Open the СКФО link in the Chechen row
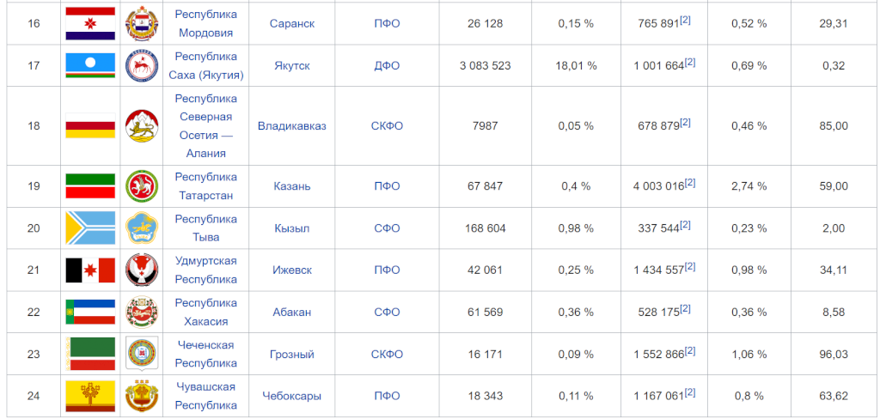The height and width of the screenshot is (419, 880). click(x=388, y=355)
